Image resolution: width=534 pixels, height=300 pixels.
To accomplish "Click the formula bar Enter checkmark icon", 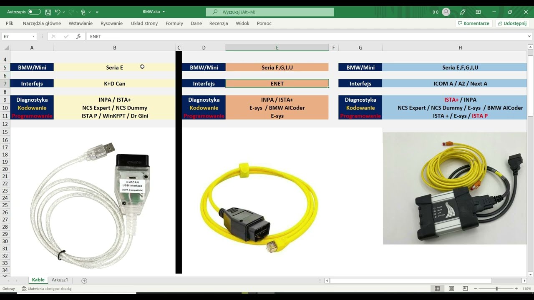I will (66, 37).
